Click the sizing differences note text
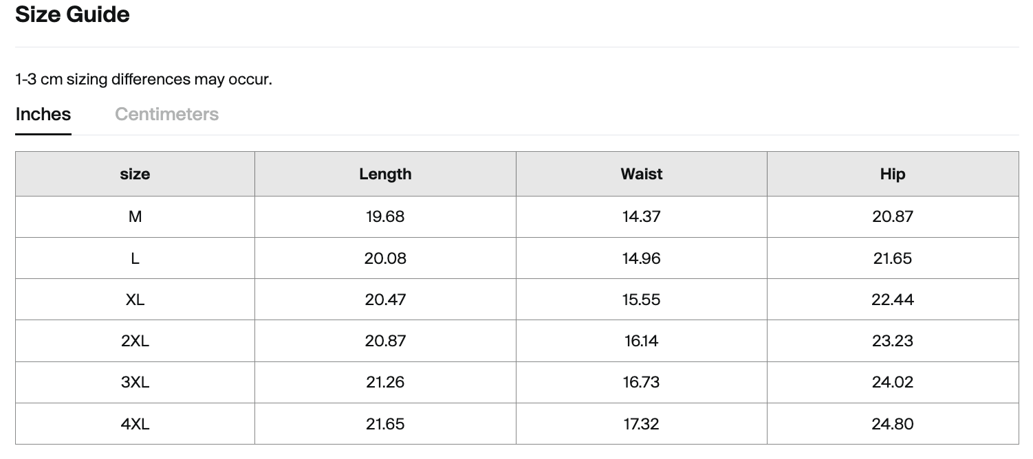Viewport: 1033px width, 459px height. click(144, 79)
